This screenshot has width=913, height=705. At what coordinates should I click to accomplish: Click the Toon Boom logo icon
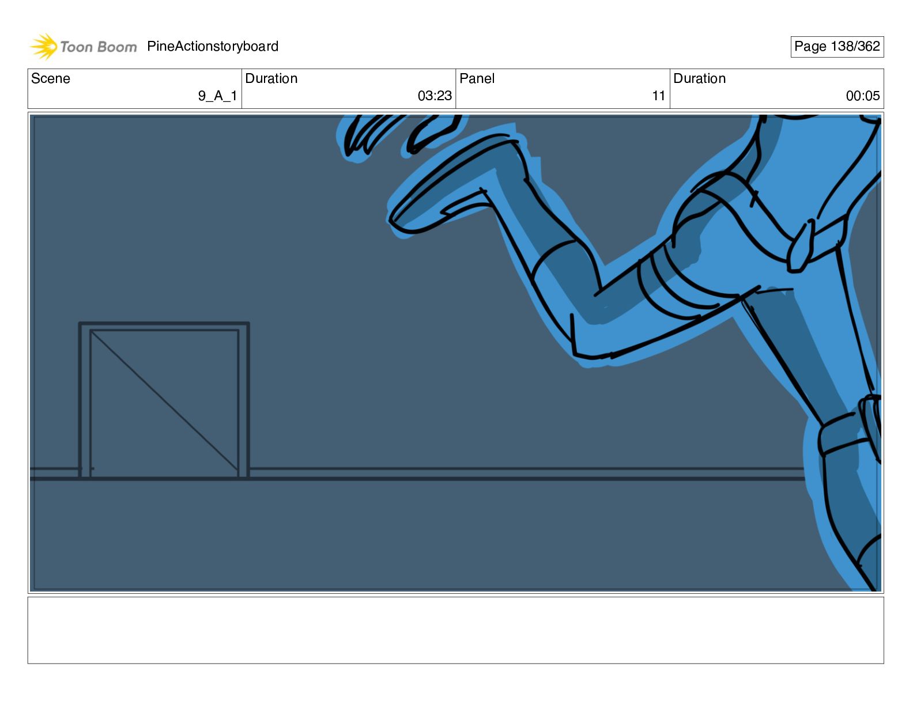pos(44,47)
